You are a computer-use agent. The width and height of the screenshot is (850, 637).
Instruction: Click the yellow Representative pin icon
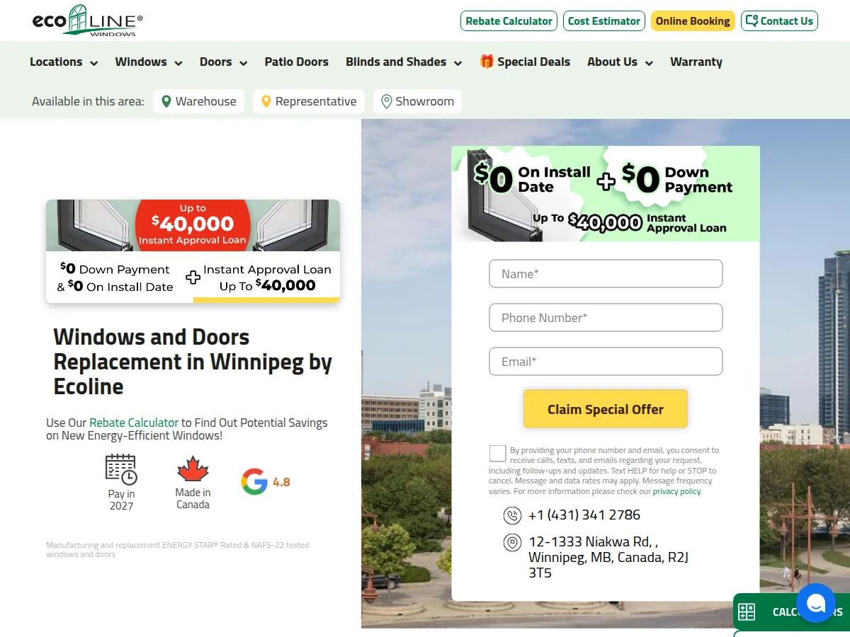click(266, 101)
